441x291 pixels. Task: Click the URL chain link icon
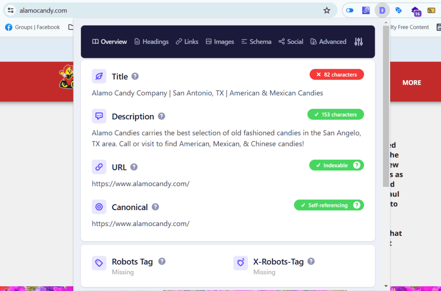click(x=99, y=167)
